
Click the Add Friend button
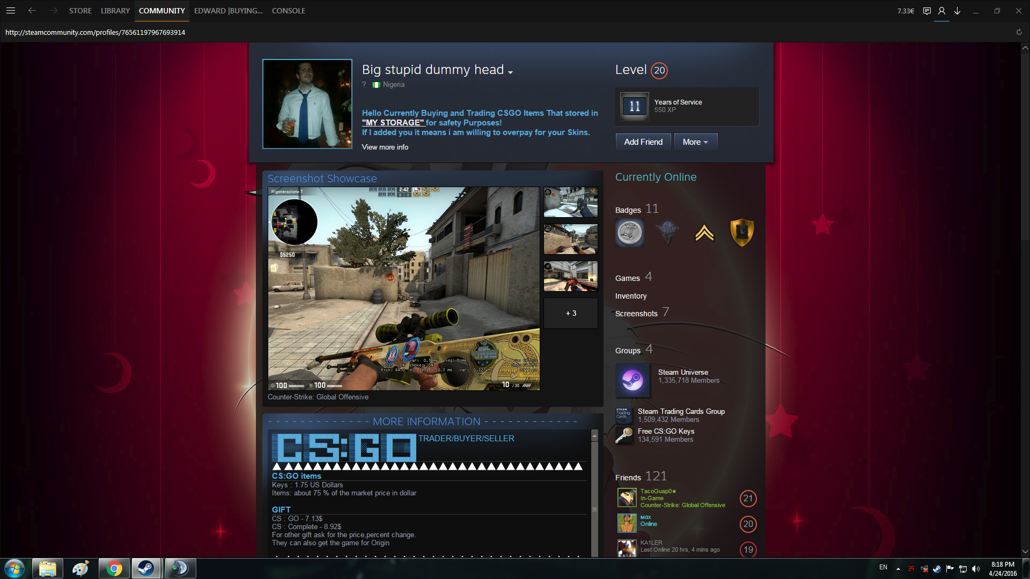(643, 142)
